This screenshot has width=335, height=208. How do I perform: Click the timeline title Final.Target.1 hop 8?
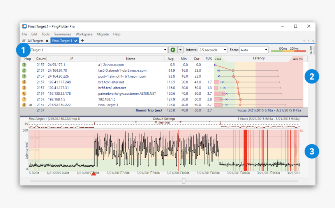(x=54, y=119)
